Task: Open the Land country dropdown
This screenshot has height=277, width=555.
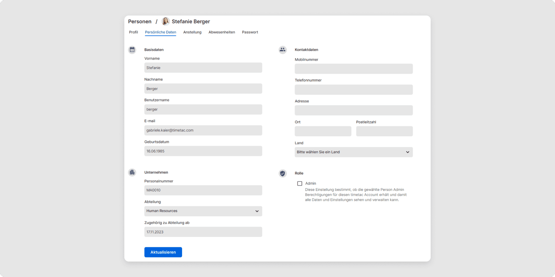Action: coord(354,152)
